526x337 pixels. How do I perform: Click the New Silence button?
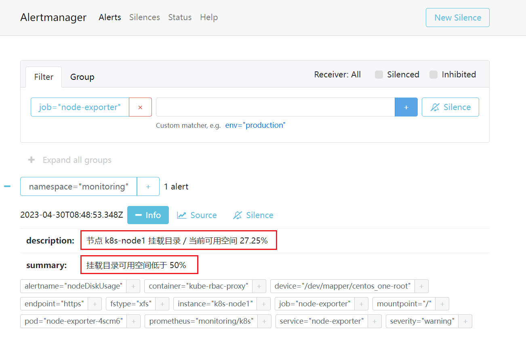pos(457,18)
